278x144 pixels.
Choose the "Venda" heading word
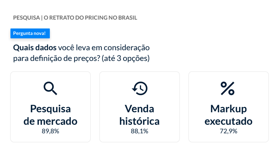tap(140, 109)
